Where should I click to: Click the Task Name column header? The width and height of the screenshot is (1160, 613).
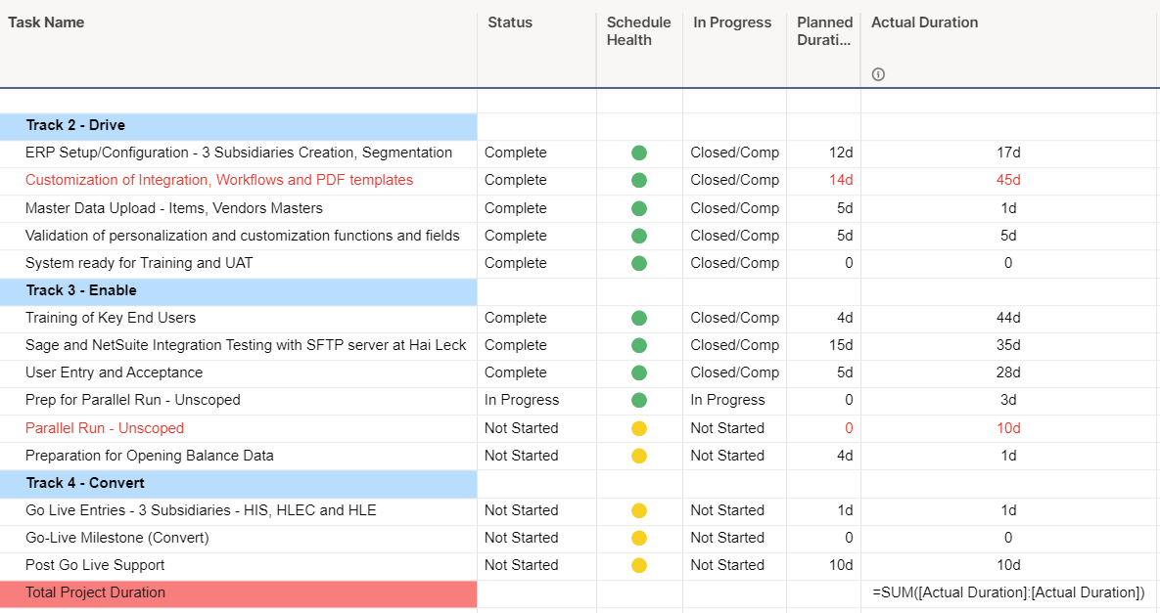tap(46, 22)
